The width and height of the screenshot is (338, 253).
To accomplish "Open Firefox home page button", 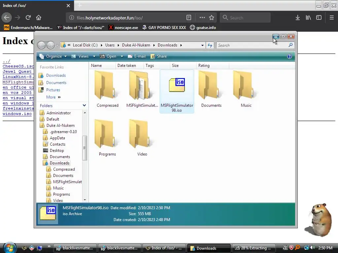I will point(39,18).
